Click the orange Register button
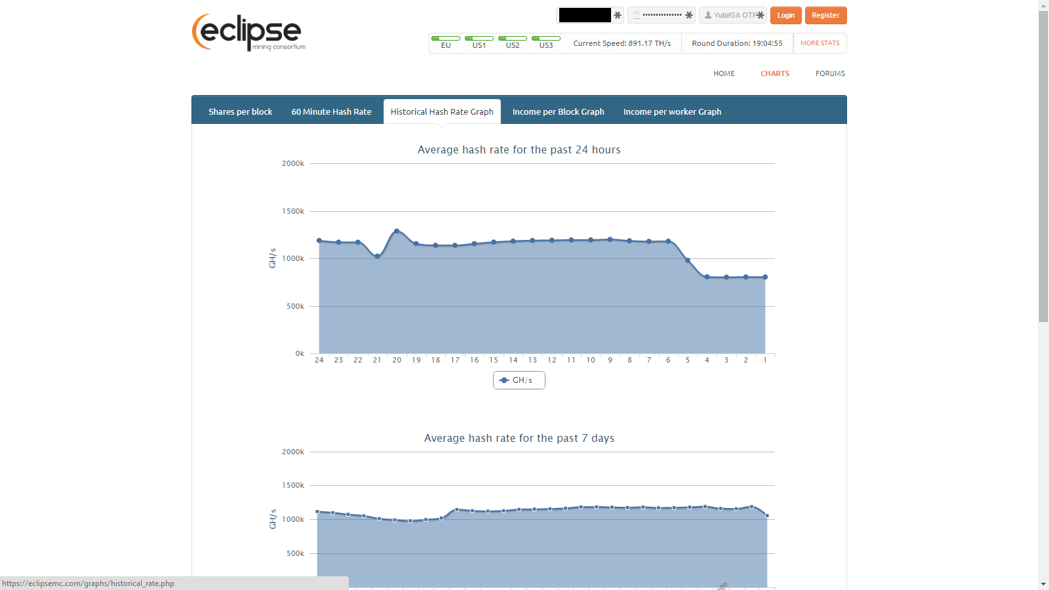Viewport: 1049px width, 590px height. click(825, 15)
